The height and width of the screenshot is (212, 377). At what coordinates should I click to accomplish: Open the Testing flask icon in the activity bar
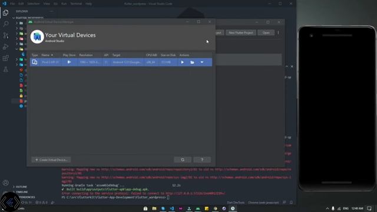[5, 69]
